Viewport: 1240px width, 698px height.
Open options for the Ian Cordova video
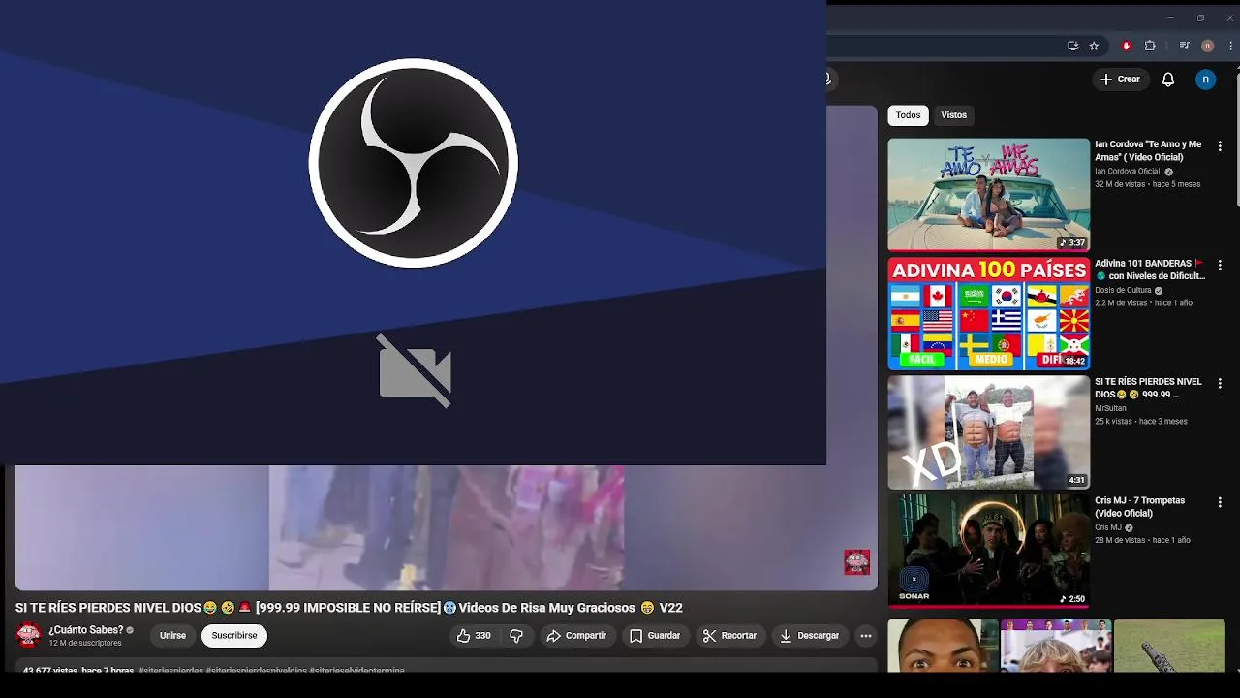[1220, 146]
